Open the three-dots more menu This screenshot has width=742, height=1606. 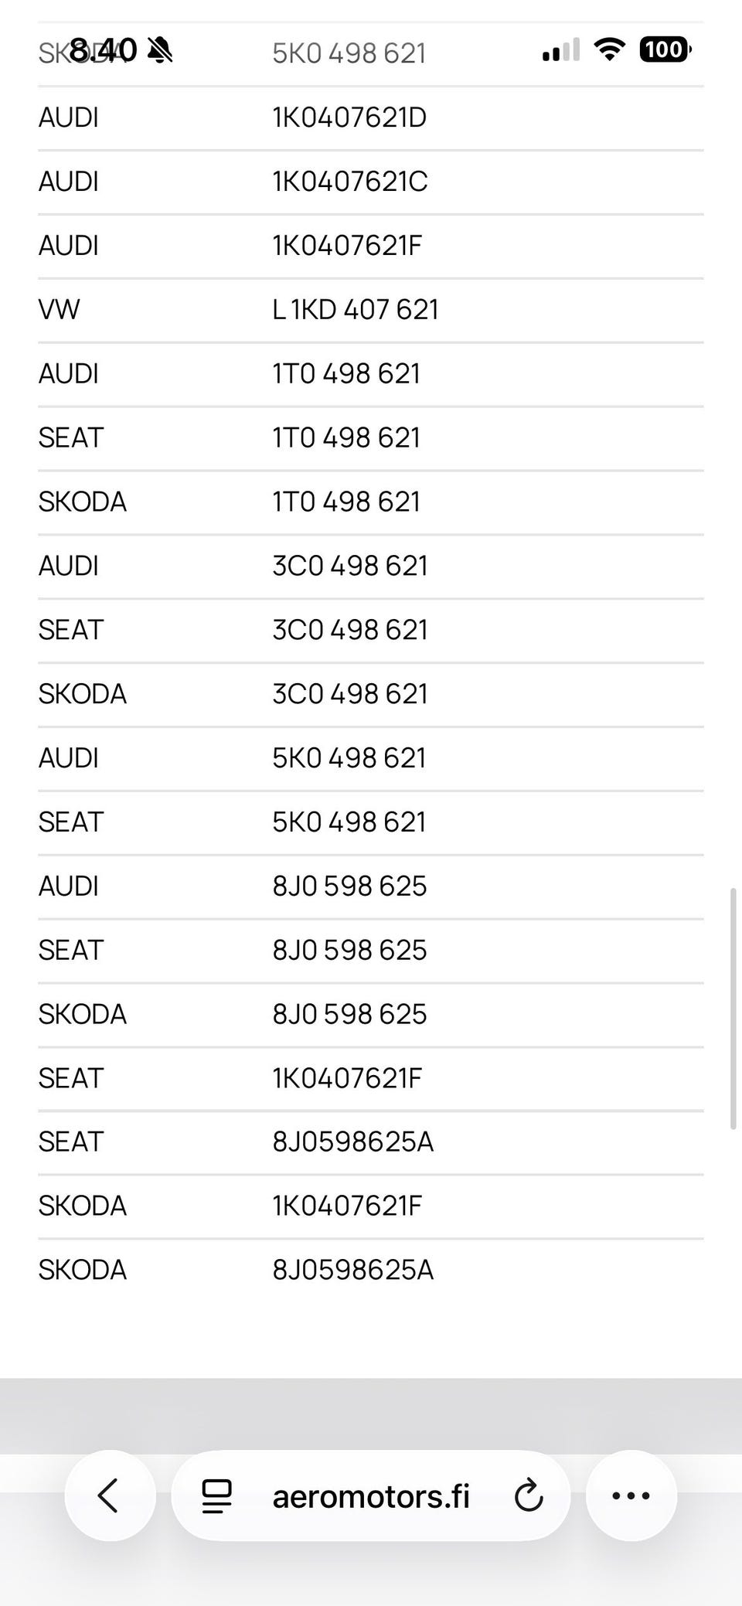point(631,1495)
